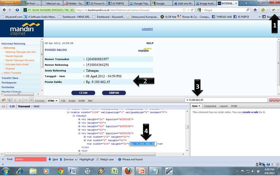Click Firebug toolbar icon at top right

(274, 10)
